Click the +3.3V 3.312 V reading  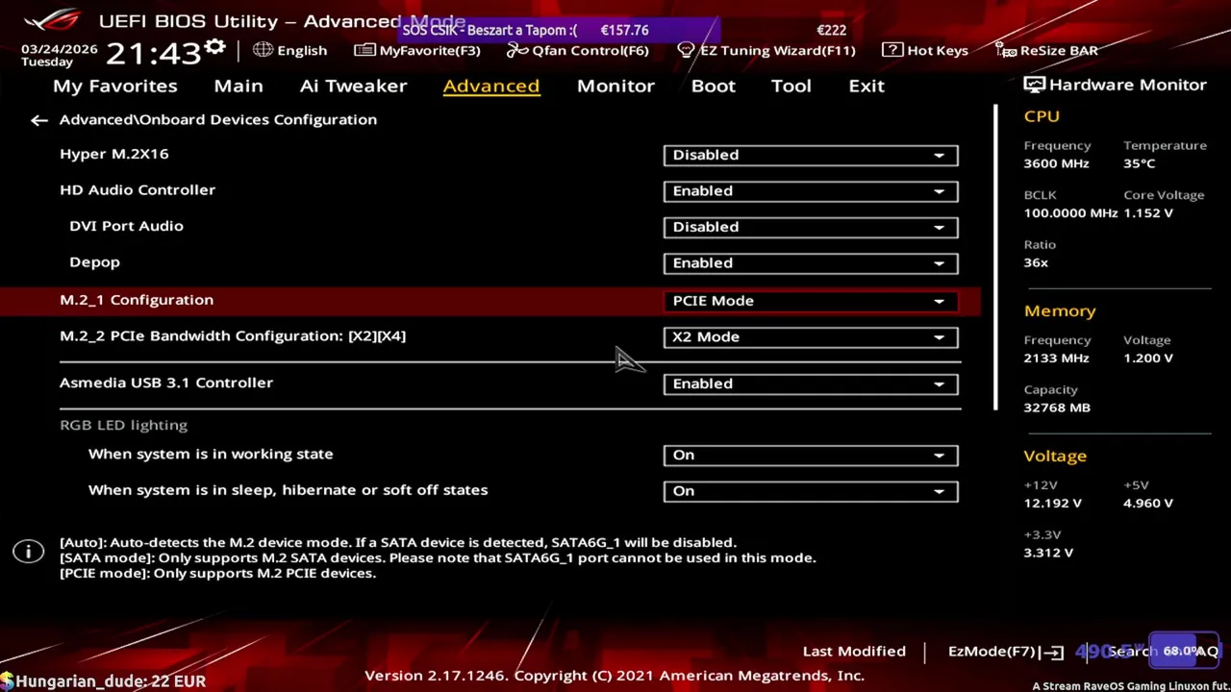(x=1048, y=553)
